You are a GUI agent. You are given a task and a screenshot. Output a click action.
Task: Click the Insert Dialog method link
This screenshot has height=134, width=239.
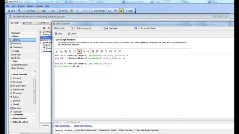84,126
